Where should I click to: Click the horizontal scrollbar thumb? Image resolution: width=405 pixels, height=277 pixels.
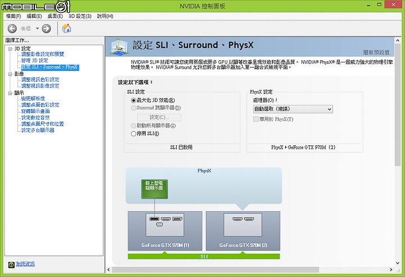tap(215, 270)
